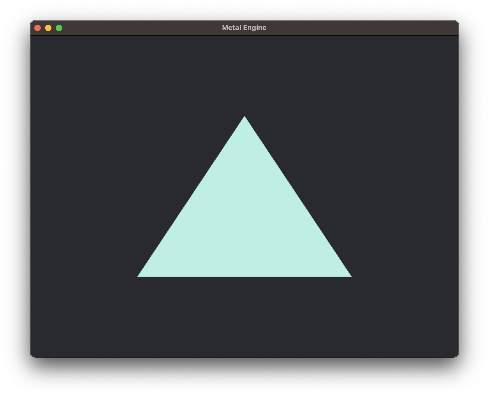Click the yellow minimize window button
The height and width of the screenshot is (397, 489).
pos(49,27)
